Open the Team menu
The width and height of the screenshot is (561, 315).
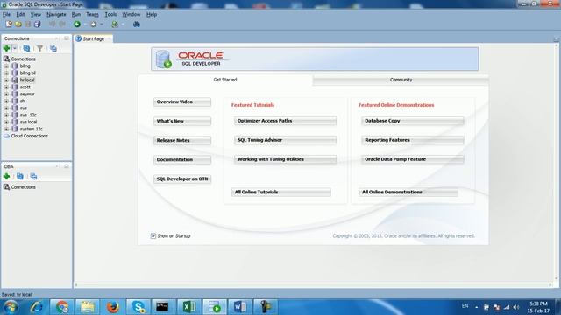pyautogui.click(x=92, y=14)
